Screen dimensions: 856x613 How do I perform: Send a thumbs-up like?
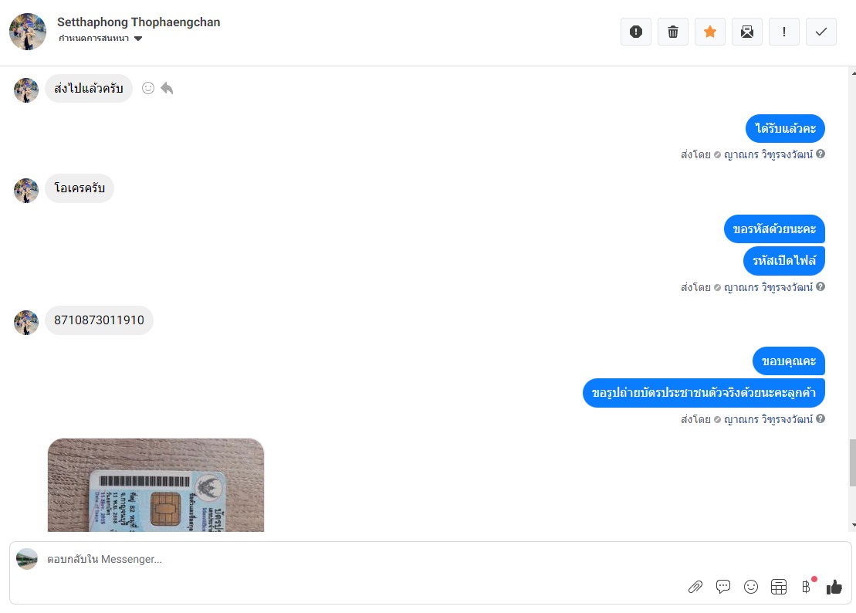(x=834, y=587)
